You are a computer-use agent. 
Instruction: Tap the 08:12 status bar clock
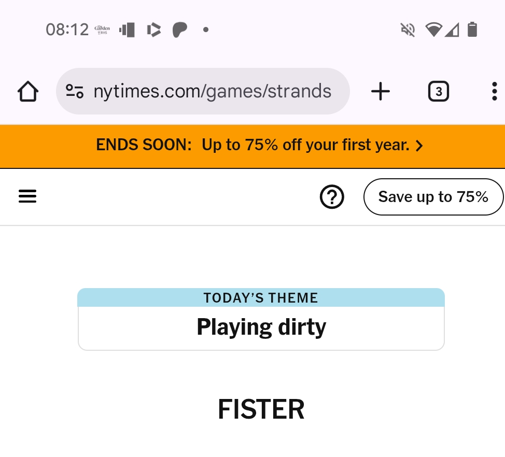67,30
